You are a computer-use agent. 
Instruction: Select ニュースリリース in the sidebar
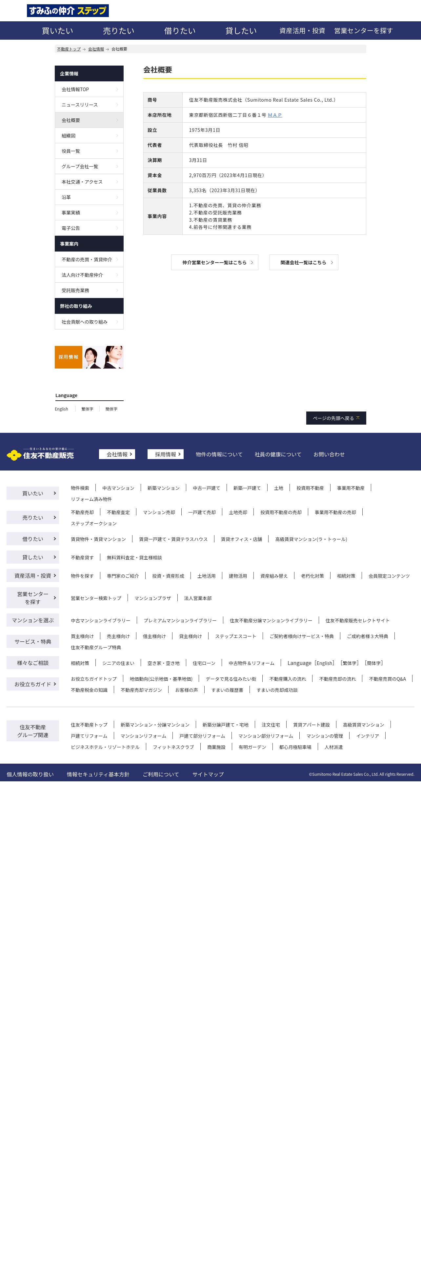89,105
